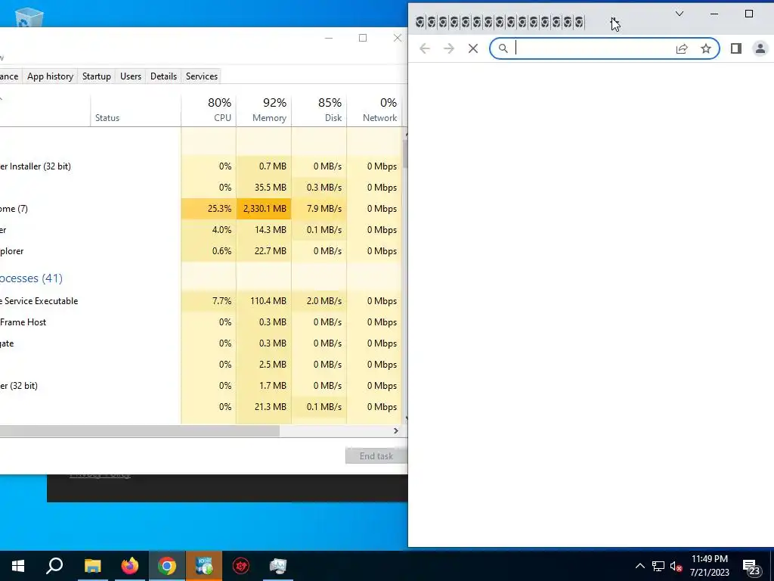The width and height of the screenshot is (774, 581).
Task: Open File Explorer from the taskbar
Action: coord(92,566)
